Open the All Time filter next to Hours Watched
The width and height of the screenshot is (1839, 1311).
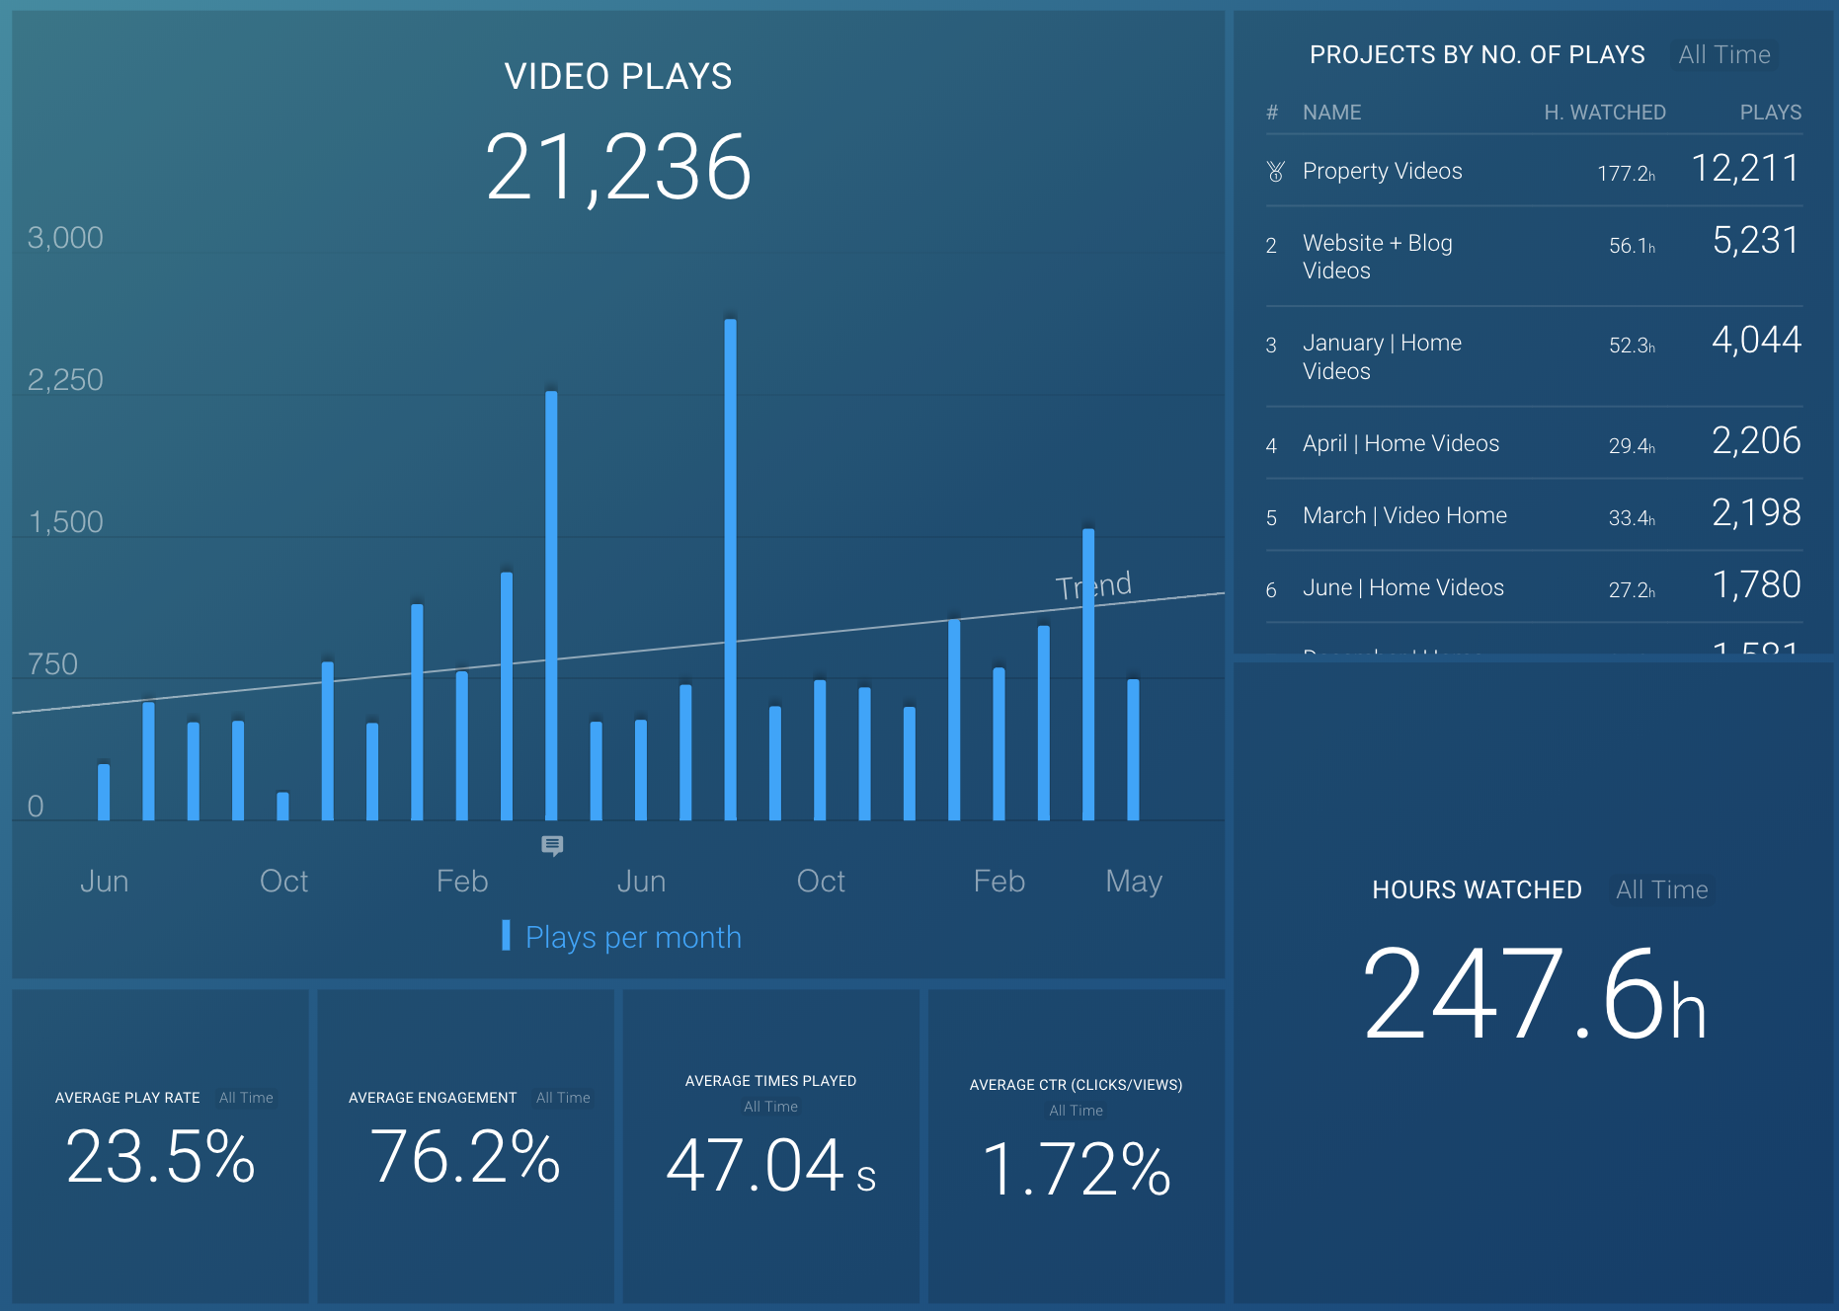[x=1661, y=889]
